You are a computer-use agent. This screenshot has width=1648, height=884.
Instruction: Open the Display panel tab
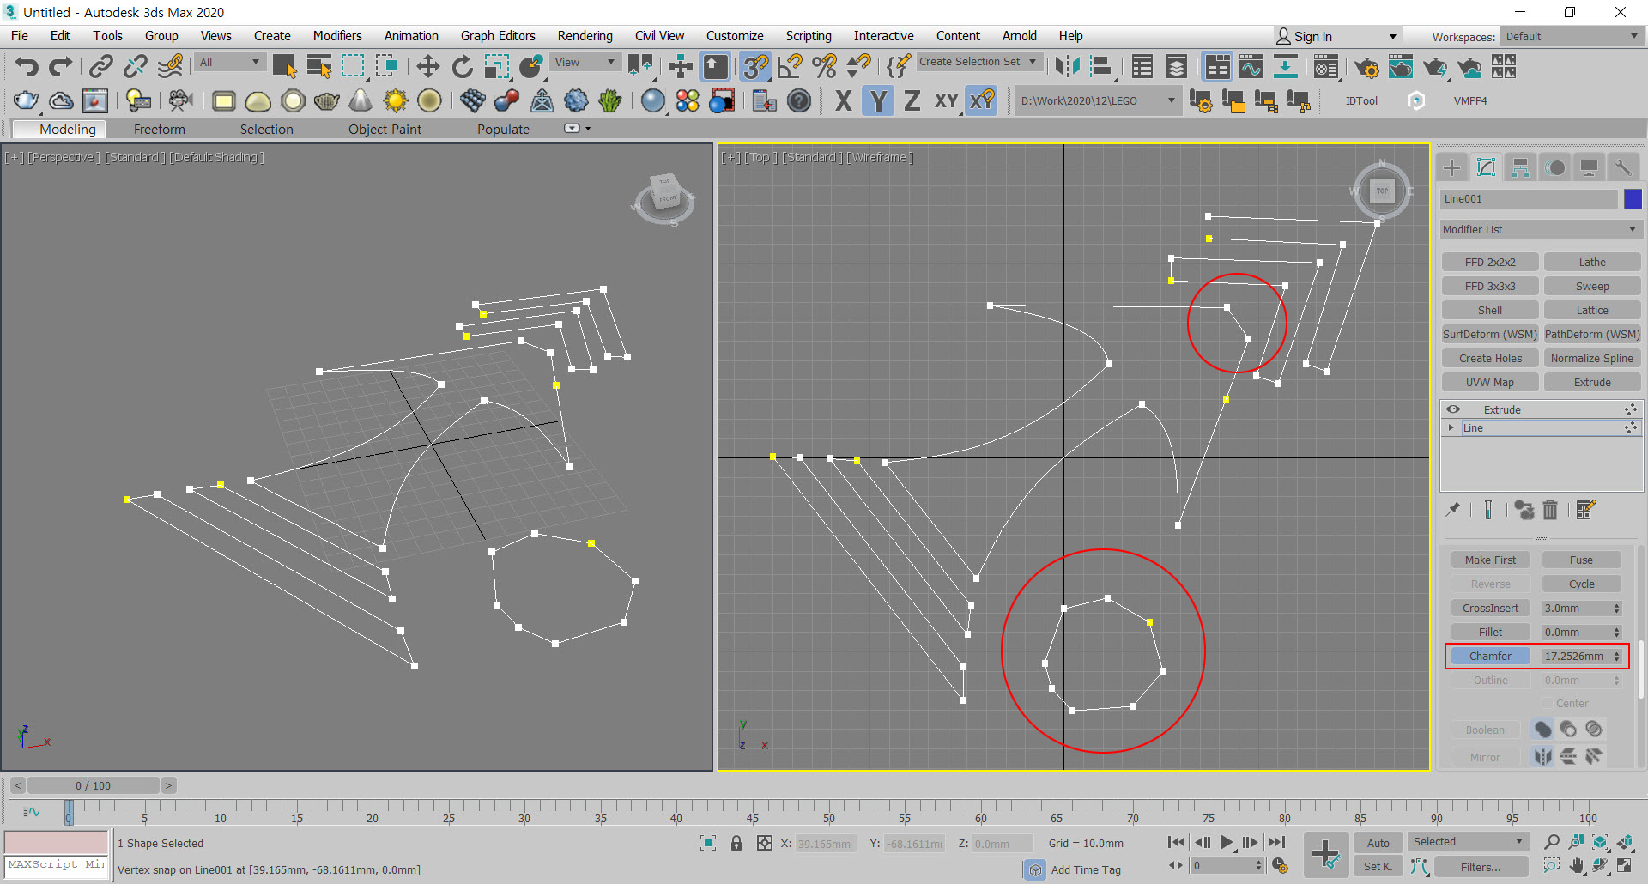click(1589, 167)
